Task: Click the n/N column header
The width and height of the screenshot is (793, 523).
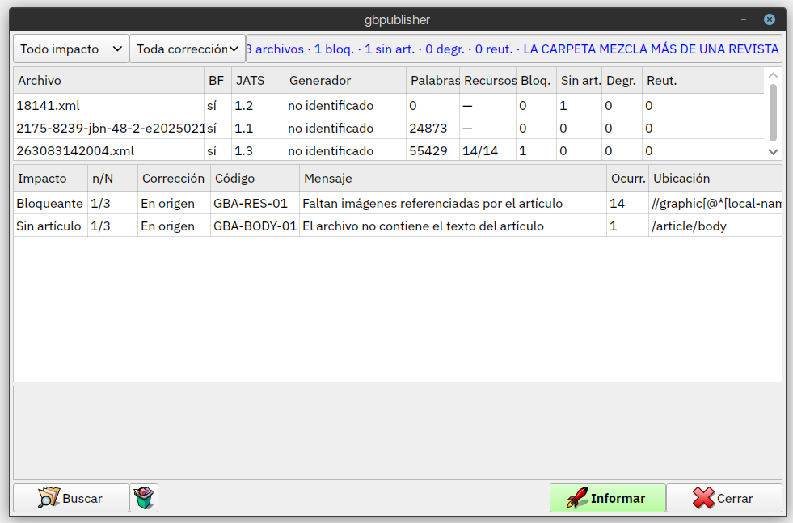Action: click(x=113, y=179)
